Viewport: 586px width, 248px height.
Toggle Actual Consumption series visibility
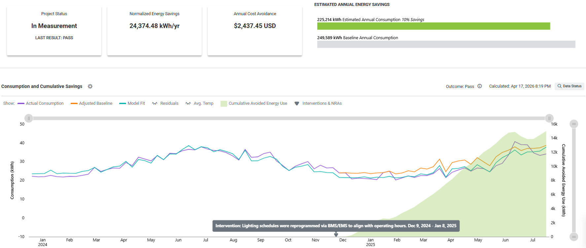point(41,103)
